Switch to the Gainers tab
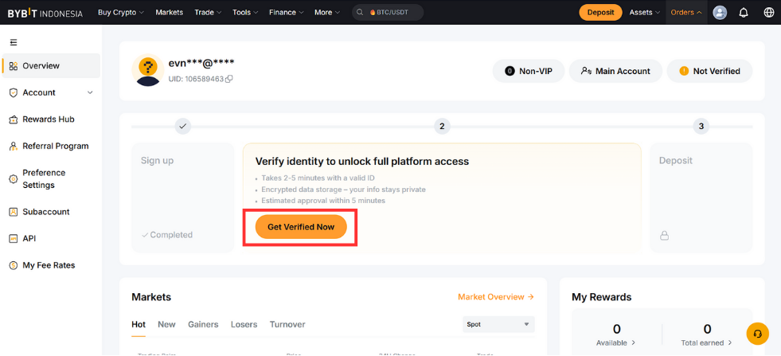The width and height of the screenshot is (781, 356). (x=203, y=325)
